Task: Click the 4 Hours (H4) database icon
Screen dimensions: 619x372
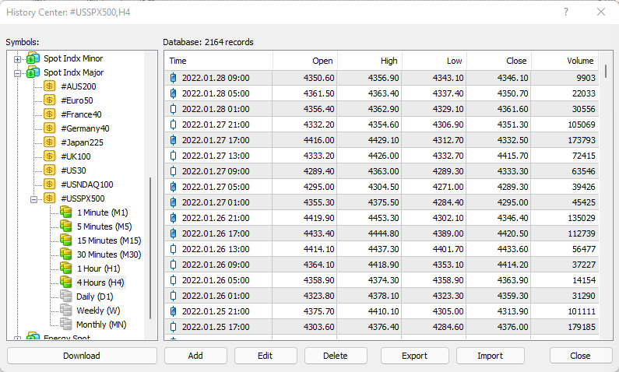Action: pos(66,283)
